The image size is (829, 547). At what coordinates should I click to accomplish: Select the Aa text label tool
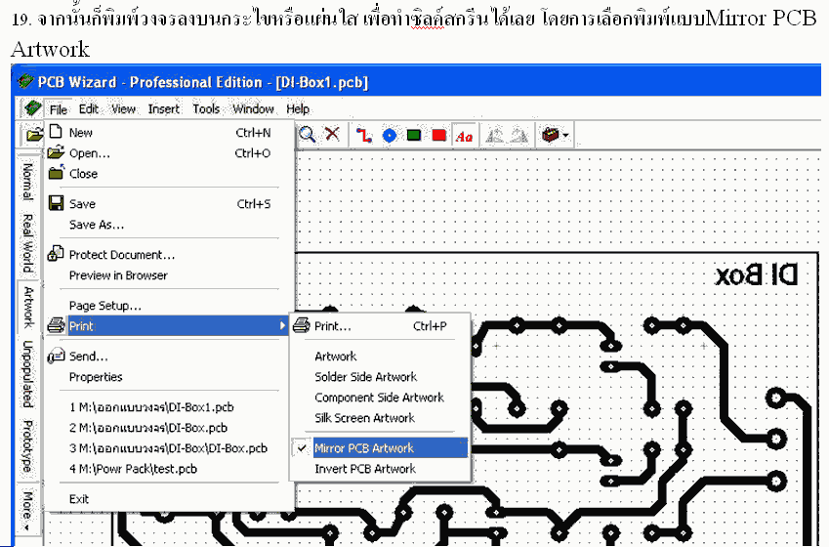(464, 137)
